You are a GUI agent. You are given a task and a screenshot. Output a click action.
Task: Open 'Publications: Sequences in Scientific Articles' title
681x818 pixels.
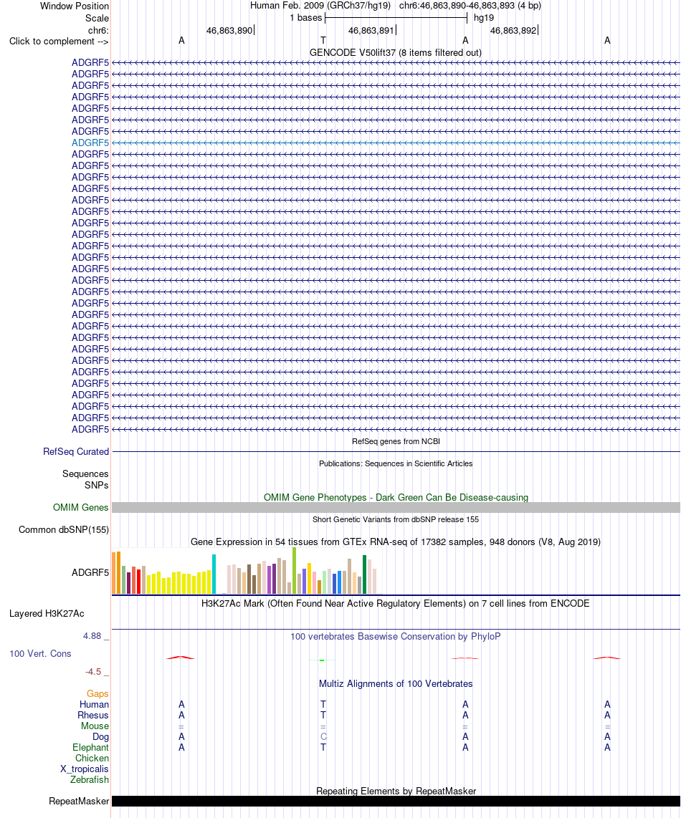(x=396, y=463)
